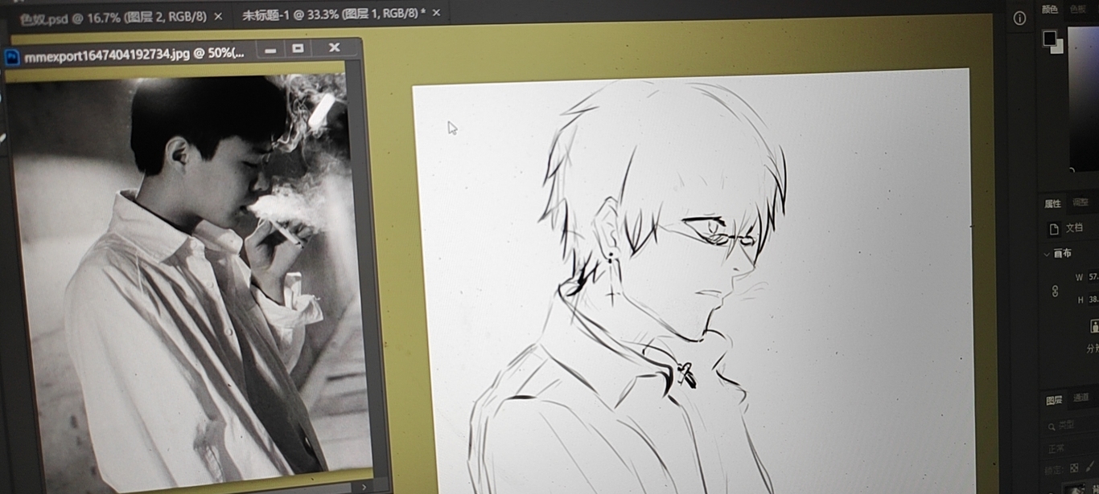
Task: Open the 属性 properties panel tab
Action: [x=1052, y=203]
